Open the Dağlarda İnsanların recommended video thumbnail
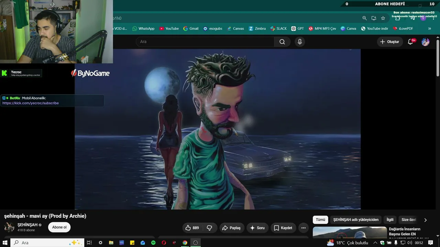Viewport: 440px width, 247px height. (x=350, y=232)
